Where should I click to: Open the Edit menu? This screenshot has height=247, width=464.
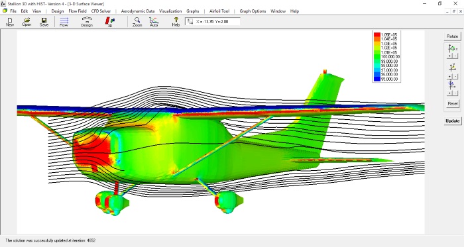pyautogui.click(x=25, y=11)
